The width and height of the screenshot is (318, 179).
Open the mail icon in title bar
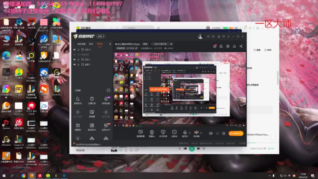(x=208, y=37)
